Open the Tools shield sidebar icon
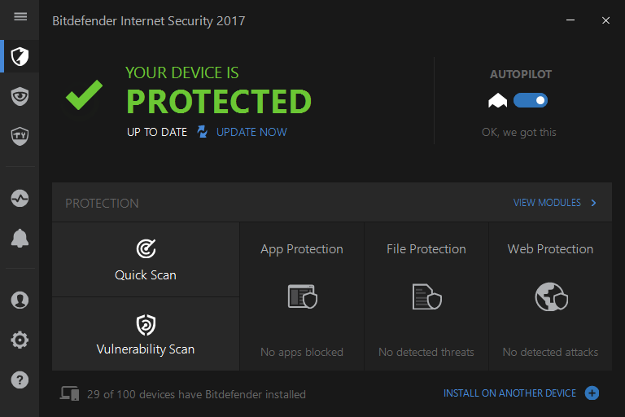625x417 pixels. pyautogui.click(x=20, y=135)
